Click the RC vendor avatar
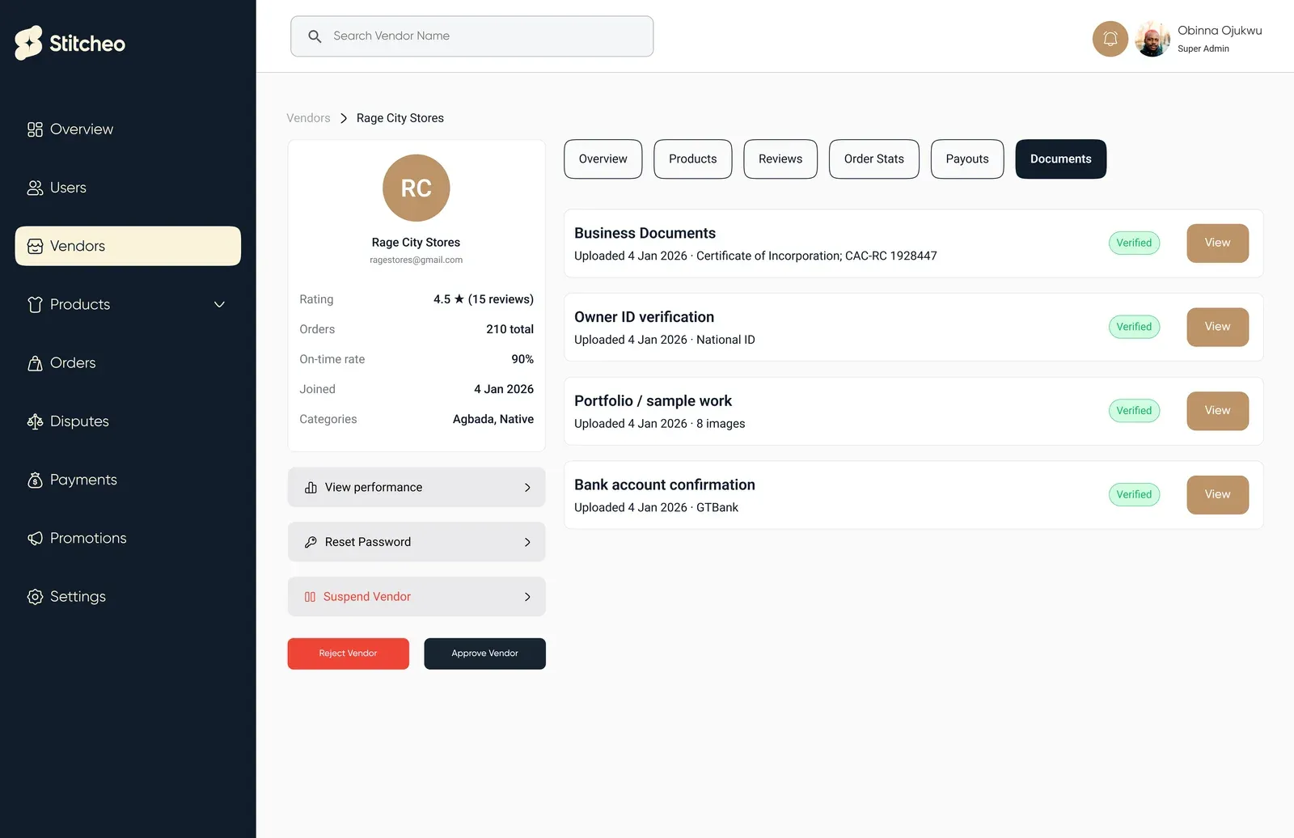 point(417,188)
